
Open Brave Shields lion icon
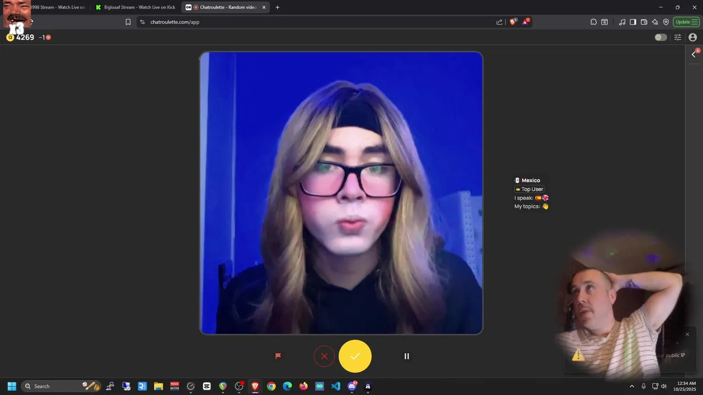514,22
